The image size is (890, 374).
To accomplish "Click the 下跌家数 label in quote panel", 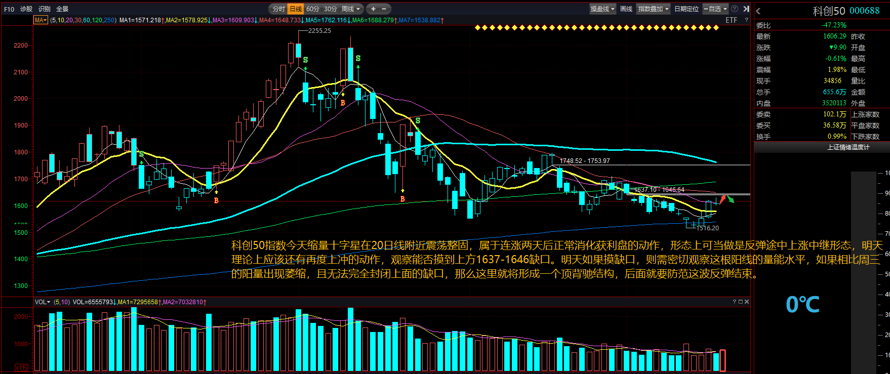I will (866, 137).
